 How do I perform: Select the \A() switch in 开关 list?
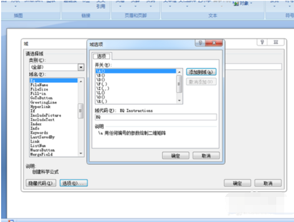point(136,71)
